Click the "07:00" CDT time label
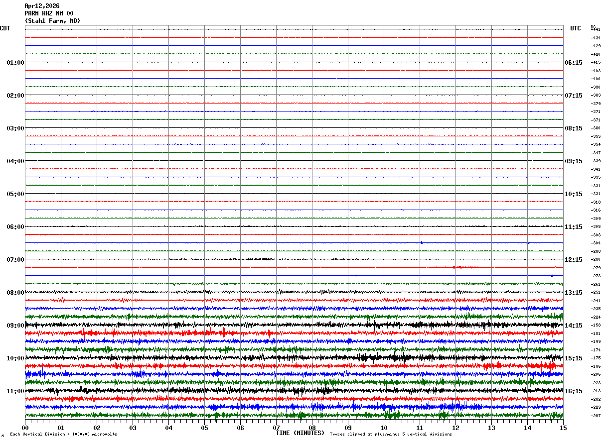 point(15,260)
